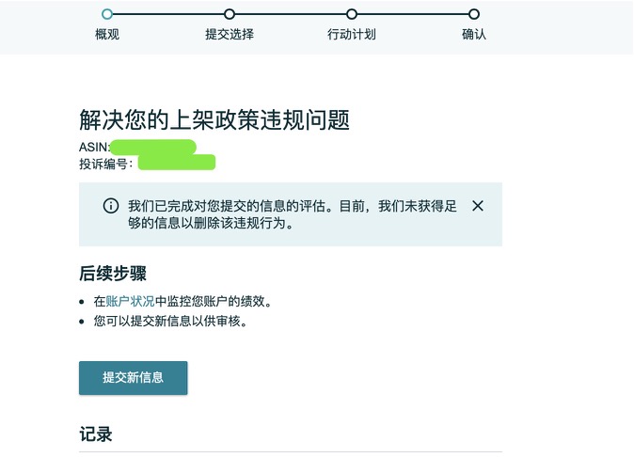
Task: Select the 行动计划 step circle
Action: (x=352, y=14)
